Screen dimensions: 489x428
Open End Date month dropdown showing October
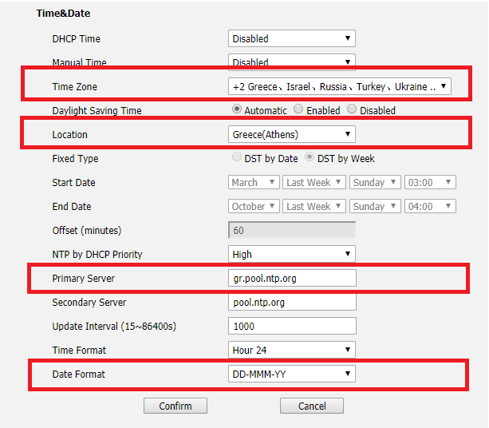pyautogui.click(x=254, y=206)
